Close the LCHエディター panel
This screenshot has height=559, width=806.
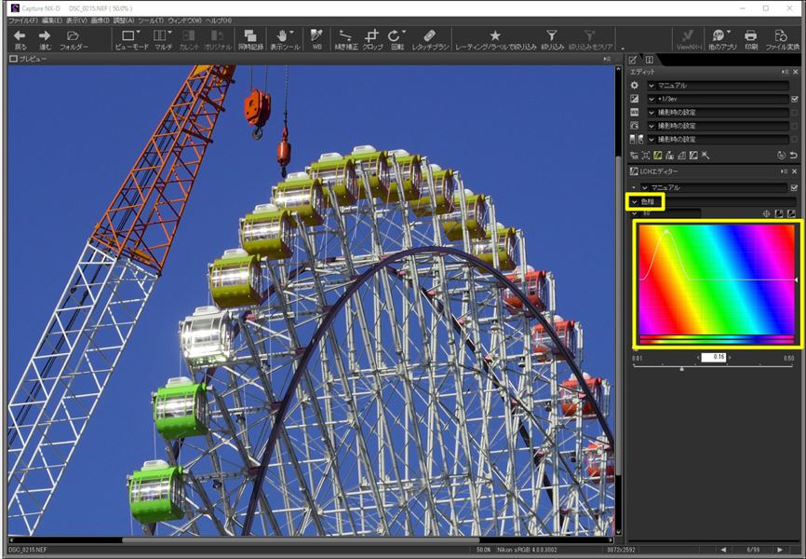[x=795, y=171]
